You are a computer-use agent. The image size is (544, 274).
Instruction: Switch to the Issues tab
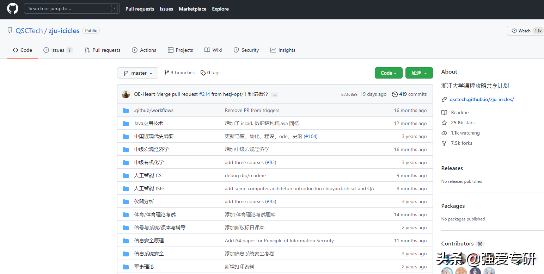pyautogui.click(x=58, y=50)
